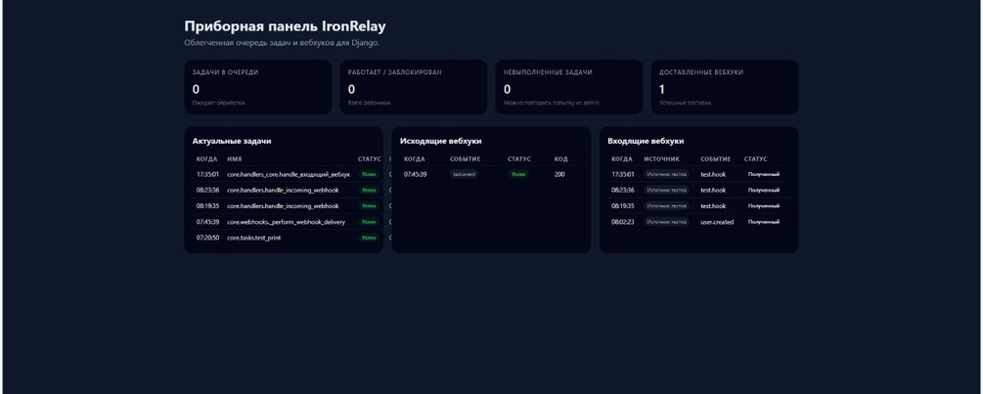The image size is (983, 394).
Task: Select 'core.handlers.handle_incoming_webhook' in the 08:19:35 row
Action: [283, 206]
